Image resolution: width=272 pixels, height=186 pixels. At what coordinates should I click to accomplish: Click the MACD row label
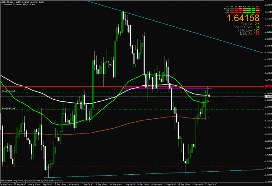click(x=227, y=9)
